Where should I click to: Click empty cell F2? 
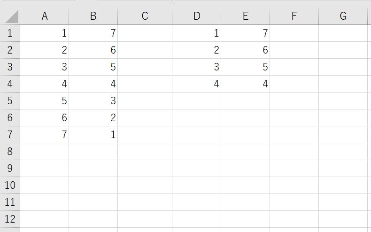(x=294, y=50)
